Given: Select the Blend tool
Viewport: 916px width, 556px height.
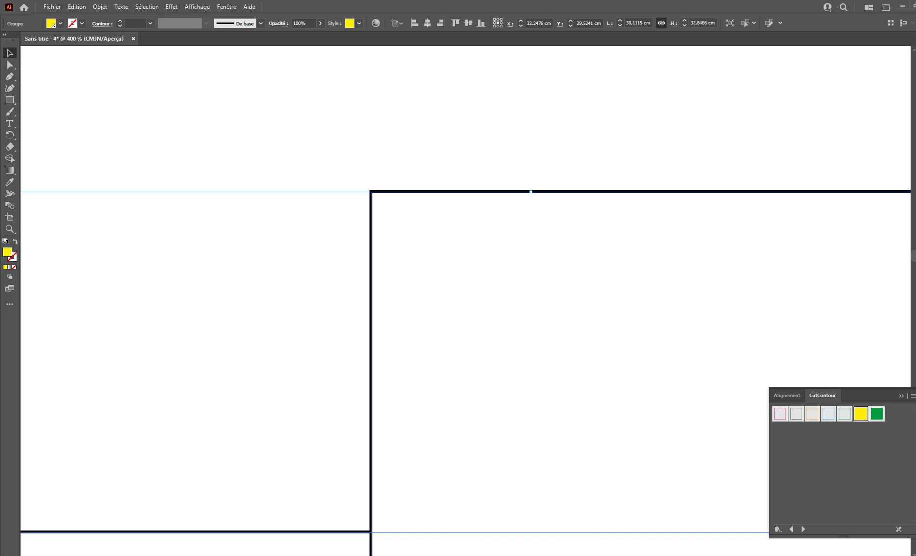Looking at the screenshot, I should 10,205.
